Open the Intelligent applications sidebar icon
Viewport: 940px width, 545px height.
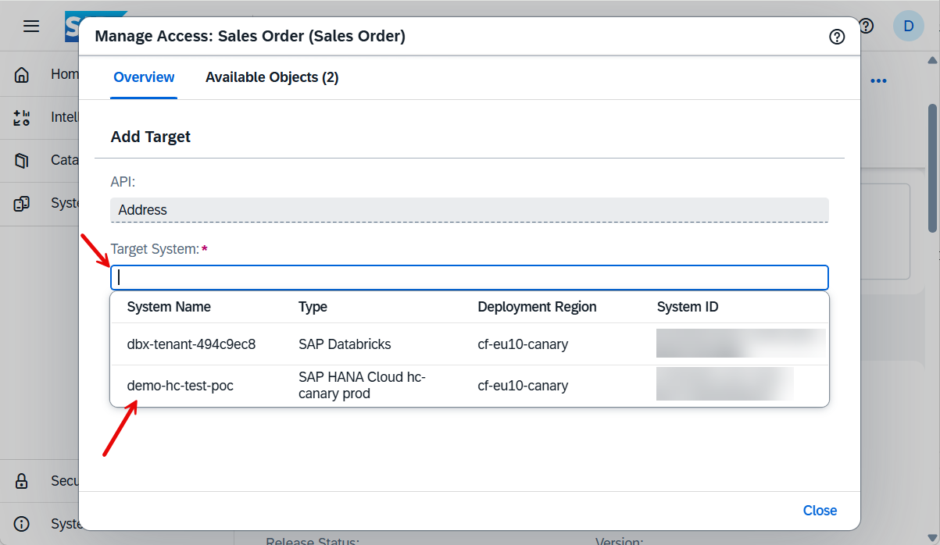click(22, 118)
